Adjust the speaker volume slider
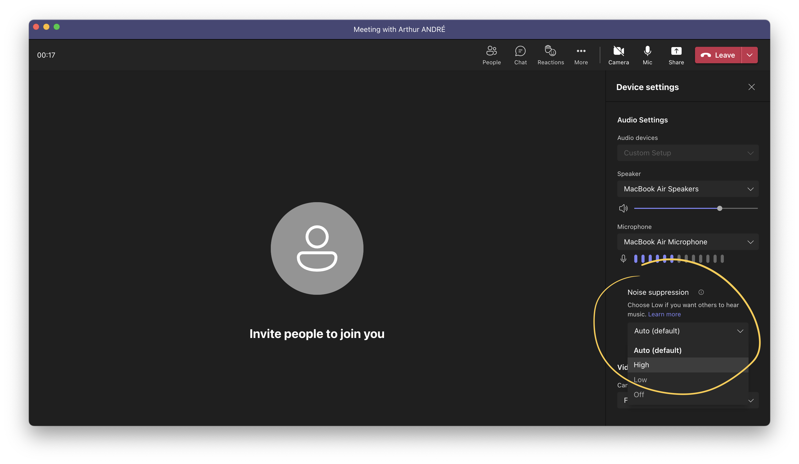The width and height of the screenshot is (799, 464). pos(720,208)
